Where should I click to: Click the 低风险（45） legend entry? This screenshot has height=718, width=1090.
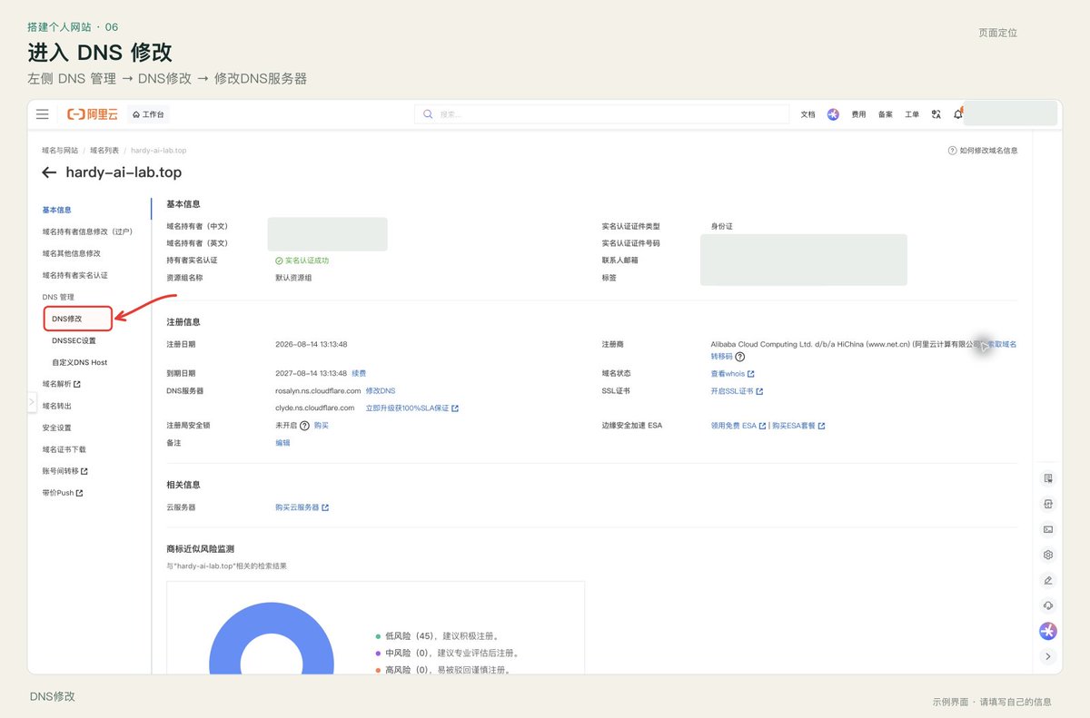click(x=437, y=636)
